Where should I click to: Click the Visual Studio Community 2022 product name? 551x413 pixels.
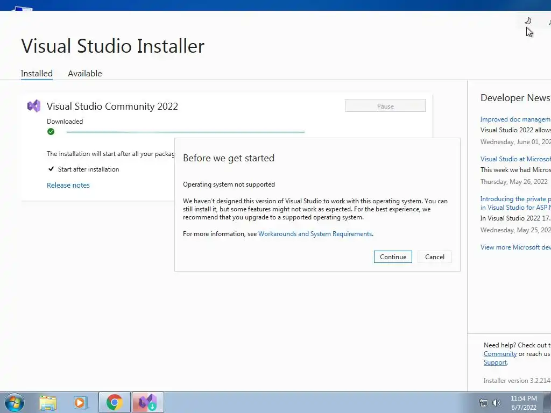click(112, 106)
